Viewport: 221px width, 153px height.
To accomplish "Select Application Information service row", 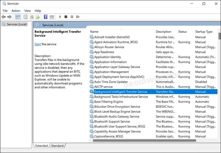I will pos(153,62).
